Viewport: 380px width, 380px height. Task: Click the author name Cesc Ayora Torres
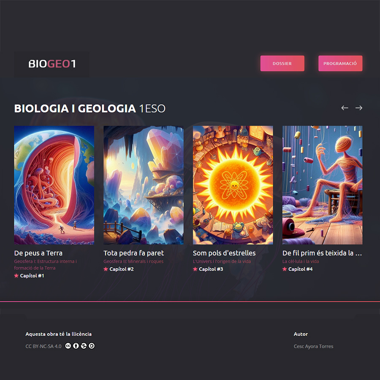pyautogui.click(x=313, y=346)
